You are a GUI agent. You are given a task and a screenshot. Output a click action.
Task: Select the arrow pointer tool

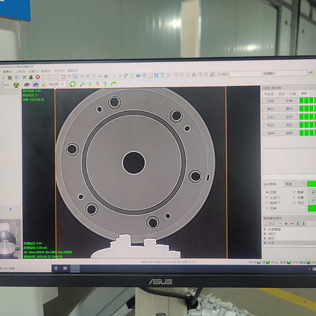tap(75, 77)
